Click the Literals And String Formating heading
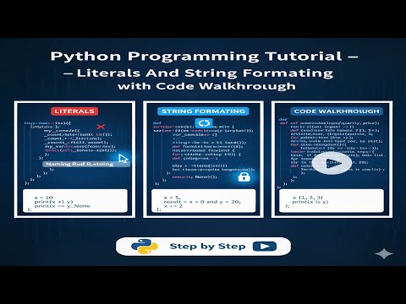 click(199, 73)
